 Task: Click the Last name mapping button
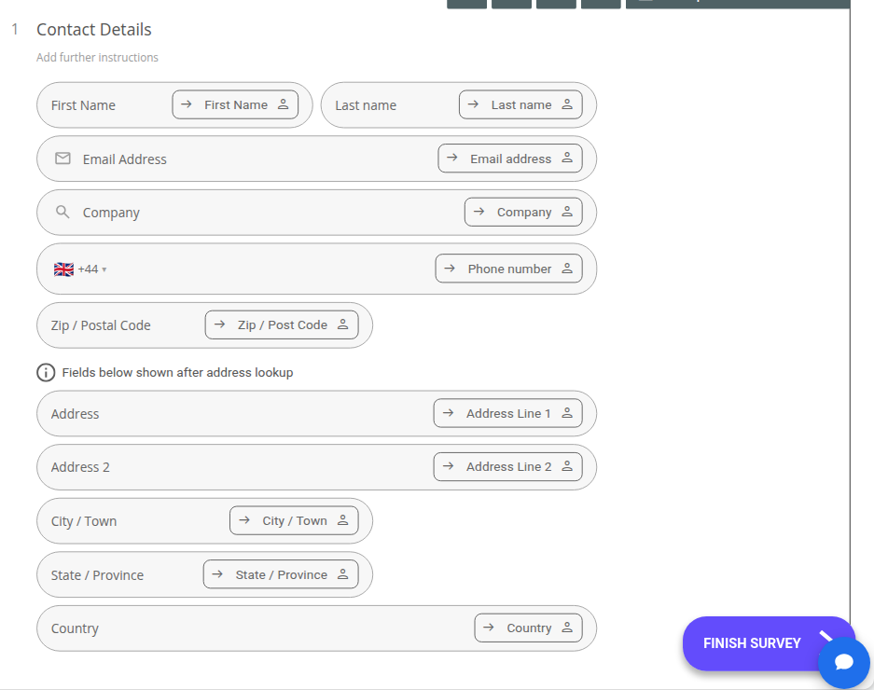coord(520,104)
